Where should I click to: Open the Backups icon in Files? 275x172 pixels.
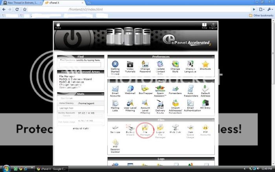[x=115, y=128]
